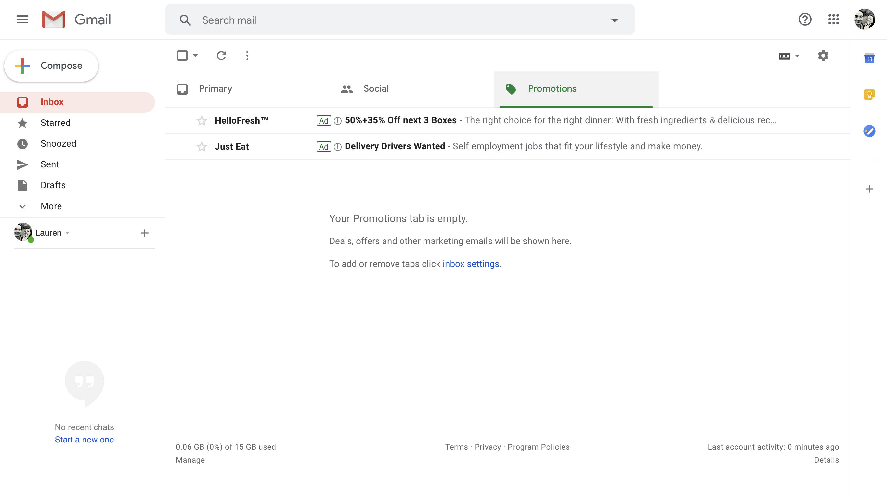The height and width of the screenshot is (499, 887).
Task: Open inbox settings link
Action: pyautogui.click(x=471, y=264)
